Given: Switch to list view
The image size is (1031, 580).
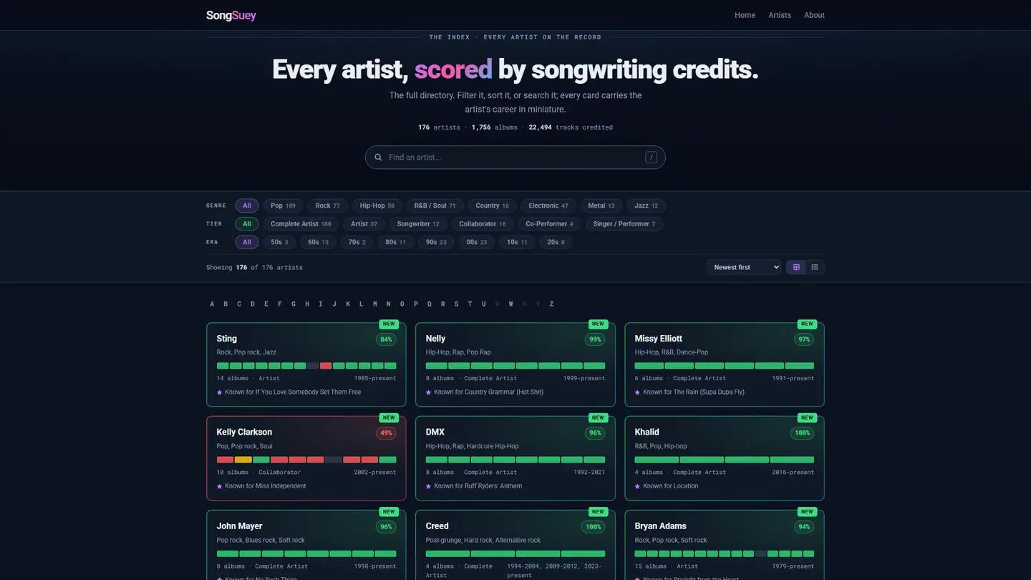Looking at the screenshot, I should [815, 267].
